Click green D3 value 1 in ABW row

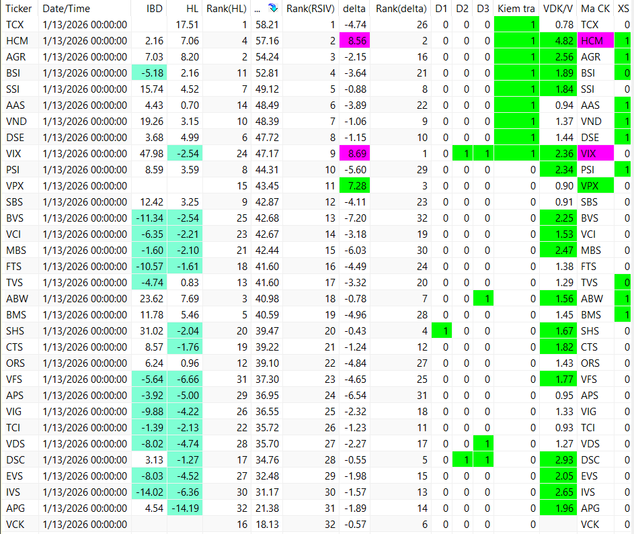pyautogui.click(x=483, y=298)
